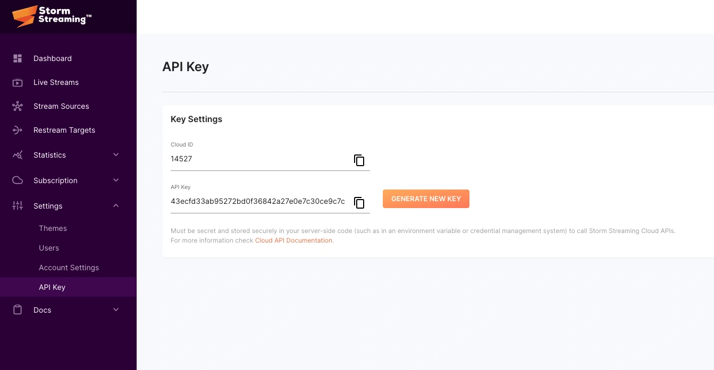This screenshot has width=714, height=370.
Task: Navigate to the Users settings page
Action: tap(49, 248)
